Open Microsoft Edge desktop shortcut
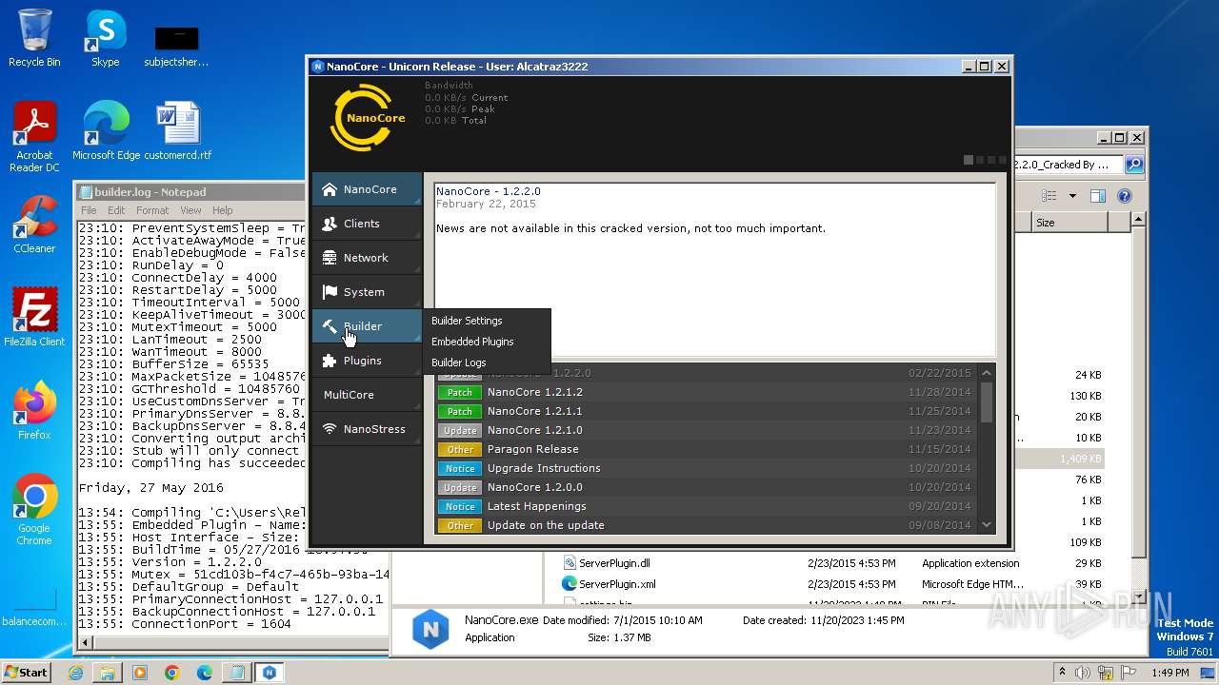Viewport: 1219px width, 685px height. coord(106,131)
